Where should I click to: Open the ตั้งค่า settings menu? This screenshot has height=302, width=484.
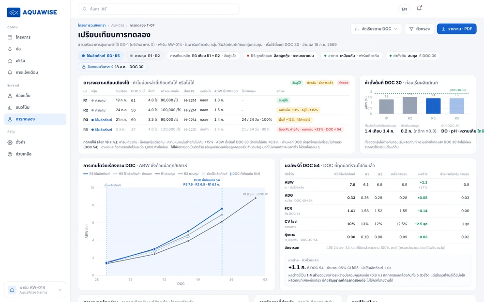tap(35, 143)
